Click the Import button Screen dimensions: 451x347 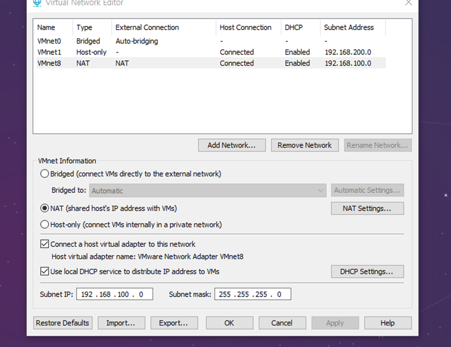click(x=121, y=323)
